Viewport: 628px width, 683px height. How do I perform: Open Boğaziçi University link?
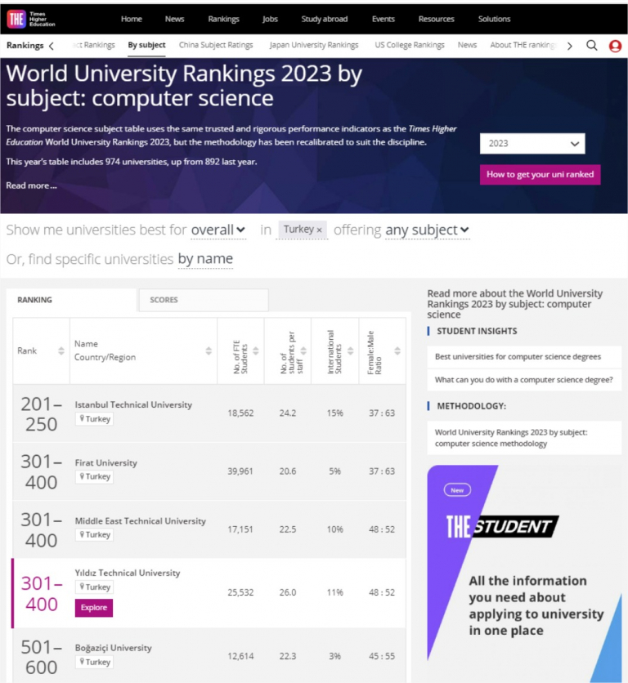pyautogui.click(x=114, y=648)
